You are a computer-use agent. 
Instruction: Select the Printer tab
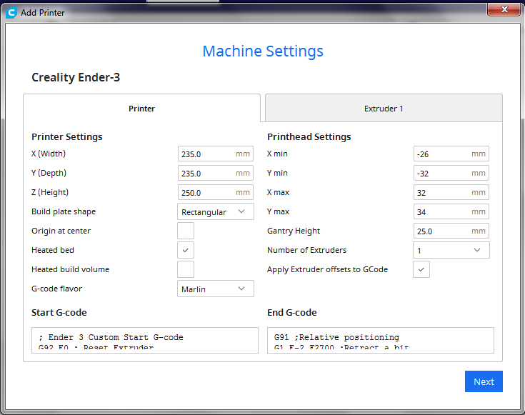click(x=141, y=109)
